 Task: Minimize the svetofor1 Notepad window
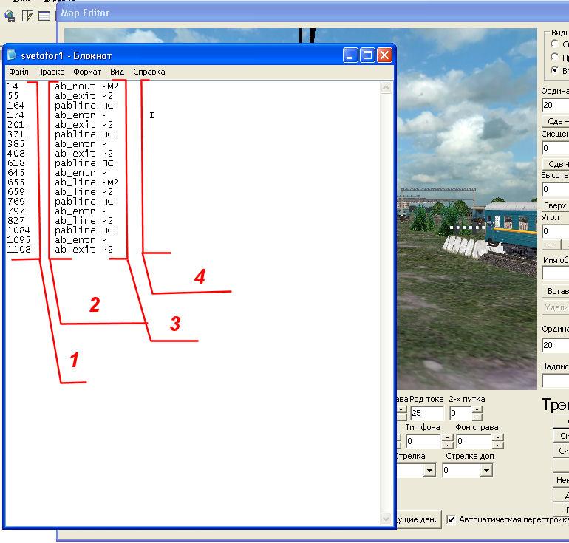click(x=350, y=55)
